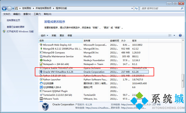The height and width of the screenshot is (113, 186).
Task: Go to 控制面板主页 link
Action: [13, 20]
